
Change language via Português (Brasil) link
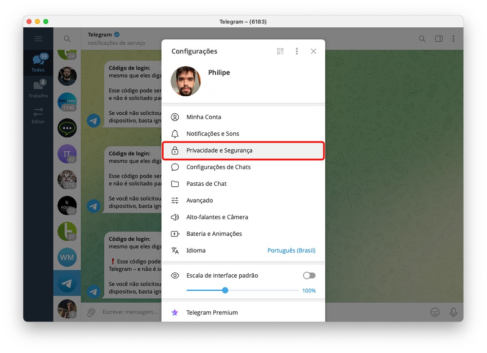point(291,250)
